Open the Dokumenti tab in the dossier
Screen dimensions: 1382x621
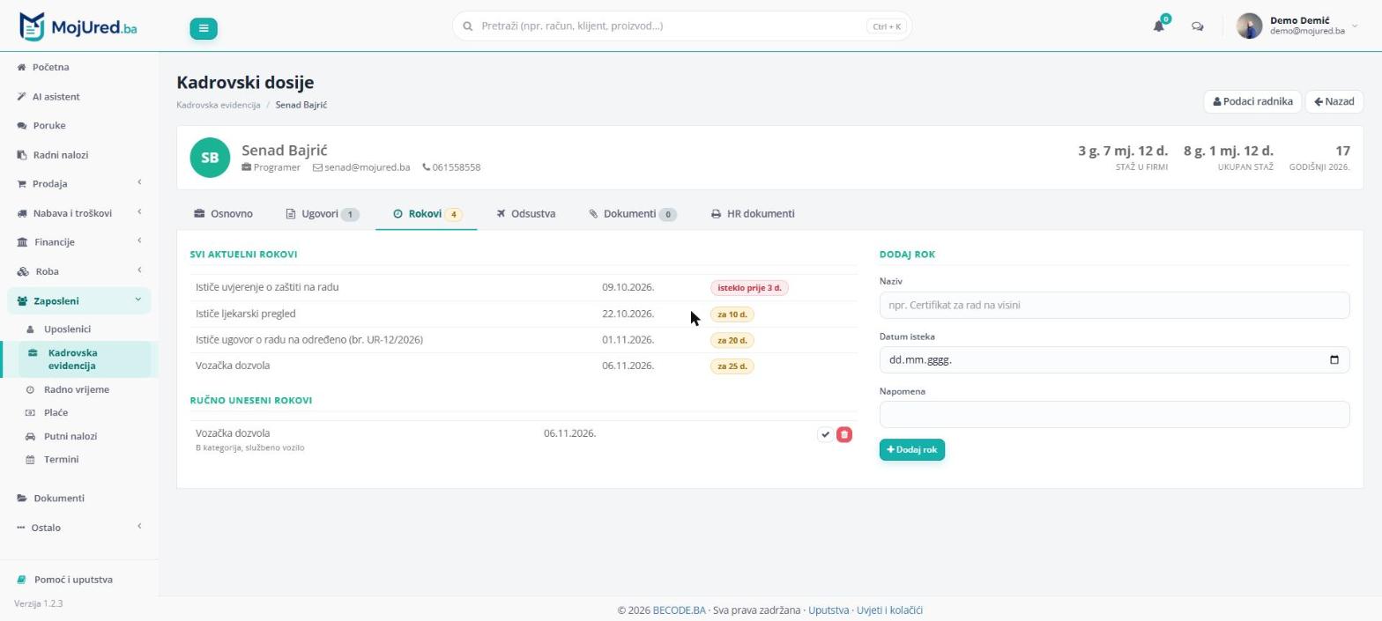pyautogui.click(x=633, y=214)
